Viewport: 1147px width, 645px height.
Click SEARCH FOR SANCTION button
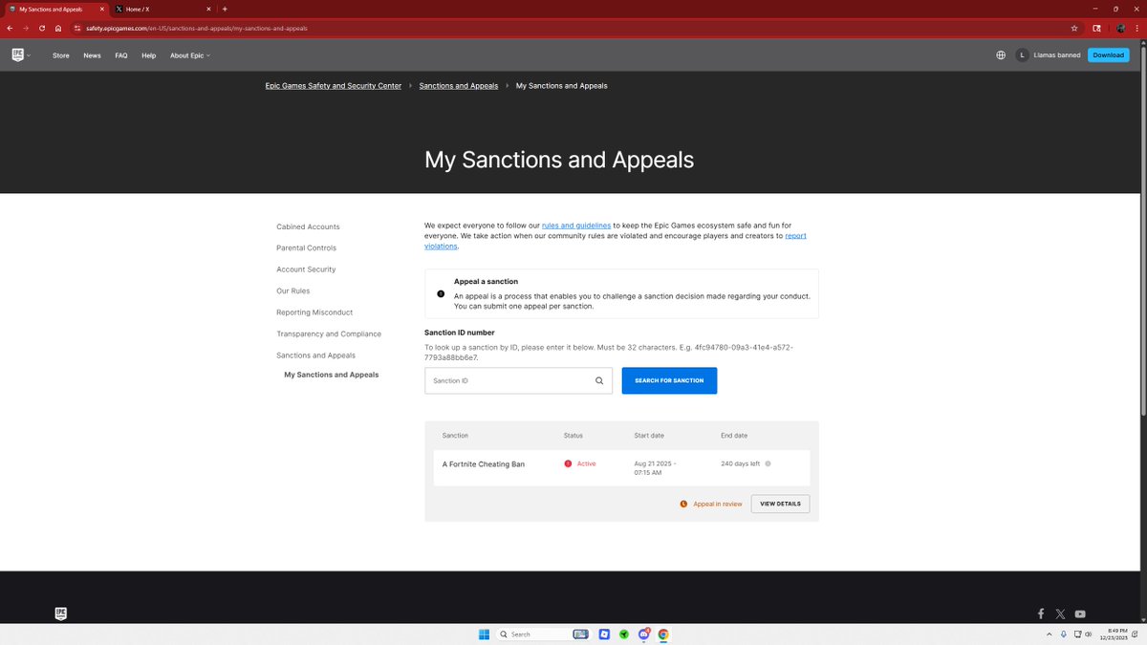669,380
